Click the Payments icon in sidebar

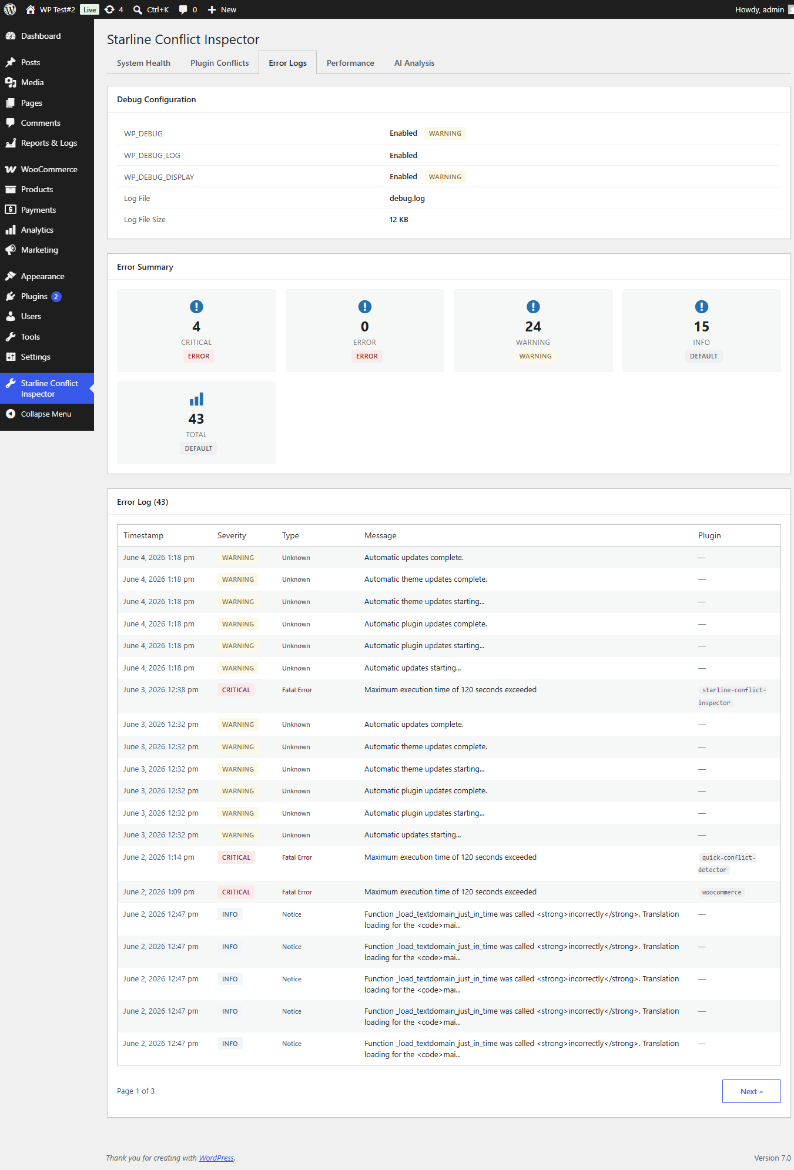pyautogui.click(x=11, y=210)
